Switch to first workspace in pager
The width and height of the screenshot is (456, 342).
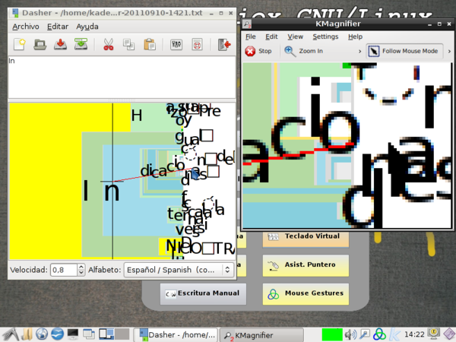[106, 334]
